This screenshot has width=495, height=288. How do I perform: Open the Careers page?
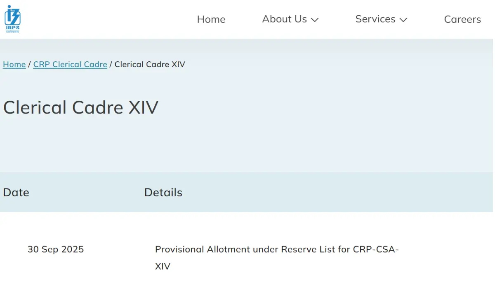click(x=462, y=19)
